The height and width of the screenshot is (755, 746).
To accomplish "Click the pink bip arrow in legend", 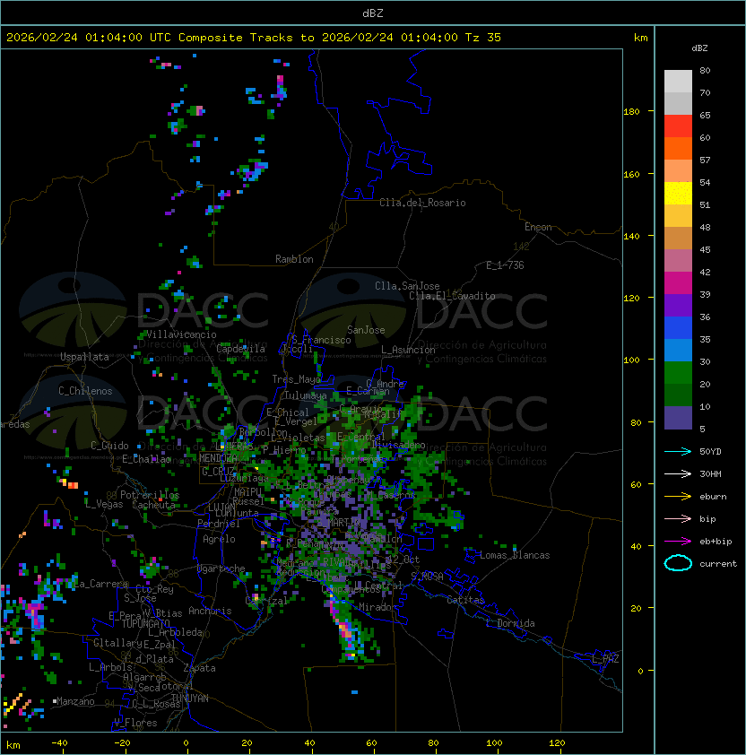I will (678, 518).
